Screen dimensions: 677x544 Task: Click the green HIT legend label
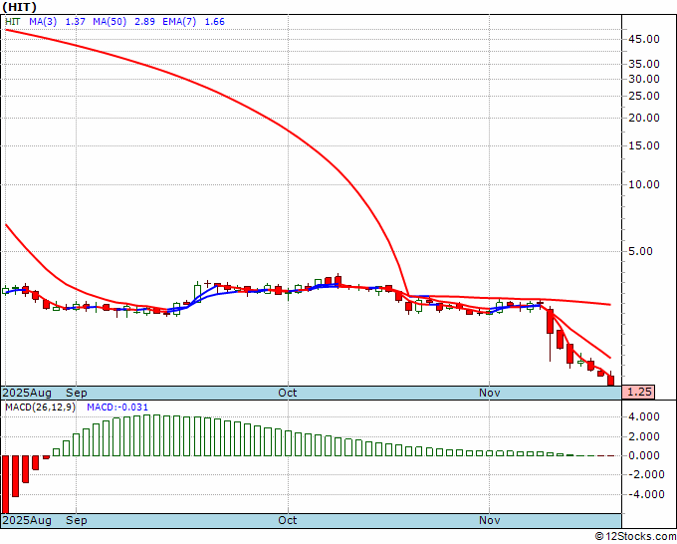point(13,22)
